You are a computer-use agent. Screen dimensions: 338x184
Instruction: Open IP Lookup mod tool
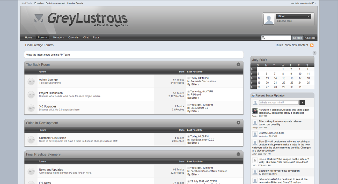pyautogui.click(x=39, y=3)
